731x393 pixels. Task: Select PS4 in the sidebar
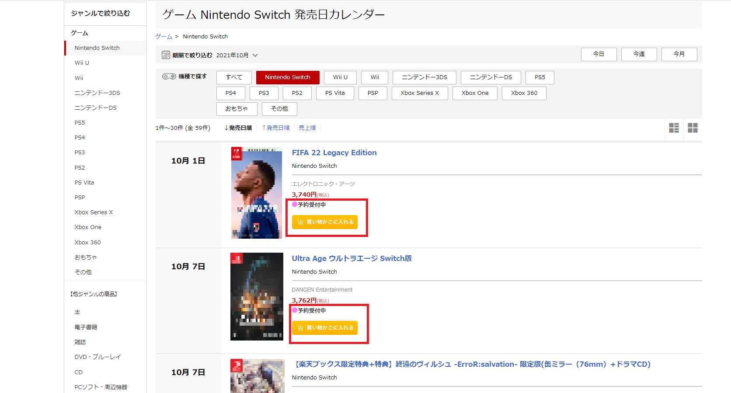(x=80, y=138)
